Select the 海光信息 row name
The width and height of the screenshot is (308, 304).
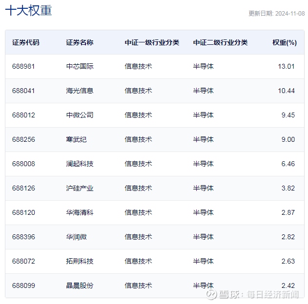click(x=80, y=91)
